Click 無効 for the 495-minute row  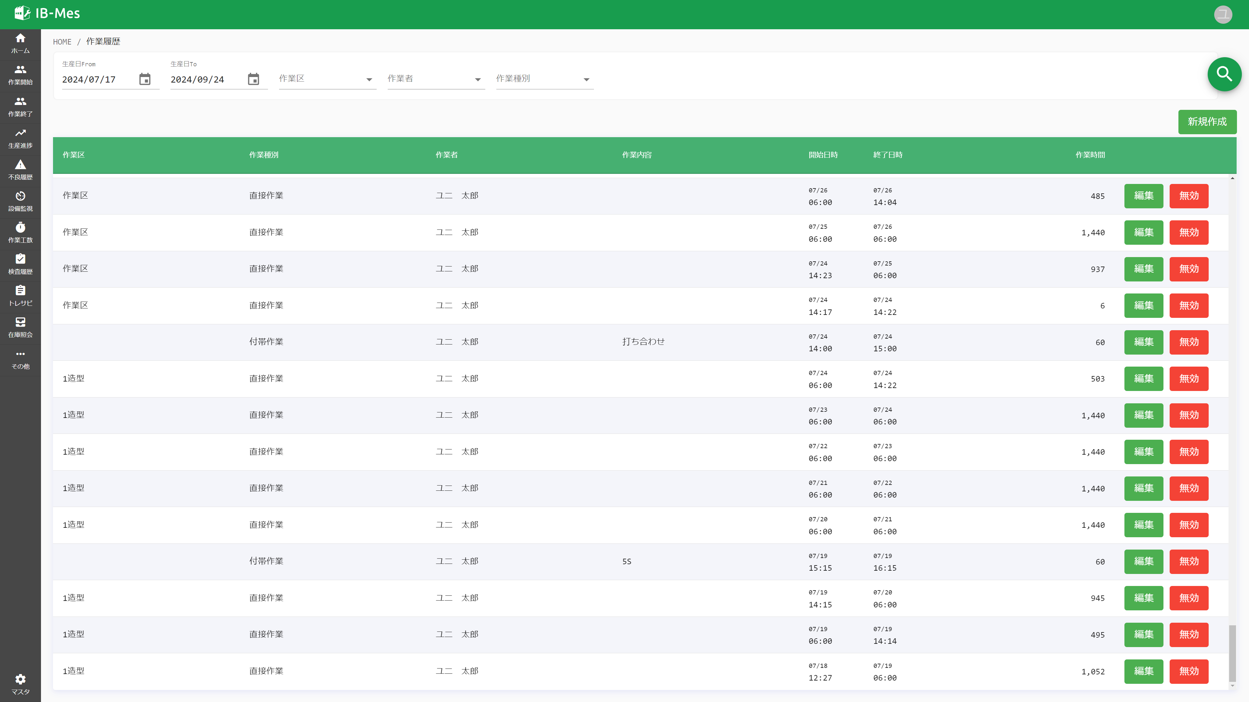click(x=1189, y=635)
